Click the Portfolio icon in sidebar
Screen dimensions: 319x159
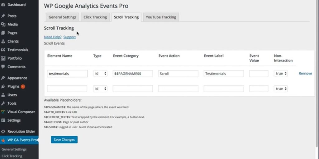click(x=3, y=58)
